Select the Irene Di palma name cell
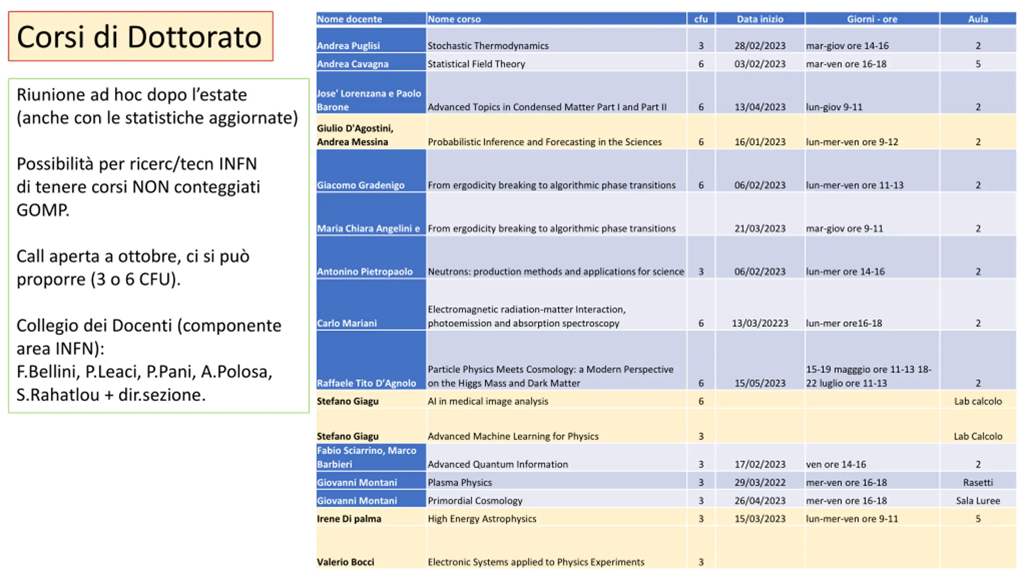 pos(349,518)
